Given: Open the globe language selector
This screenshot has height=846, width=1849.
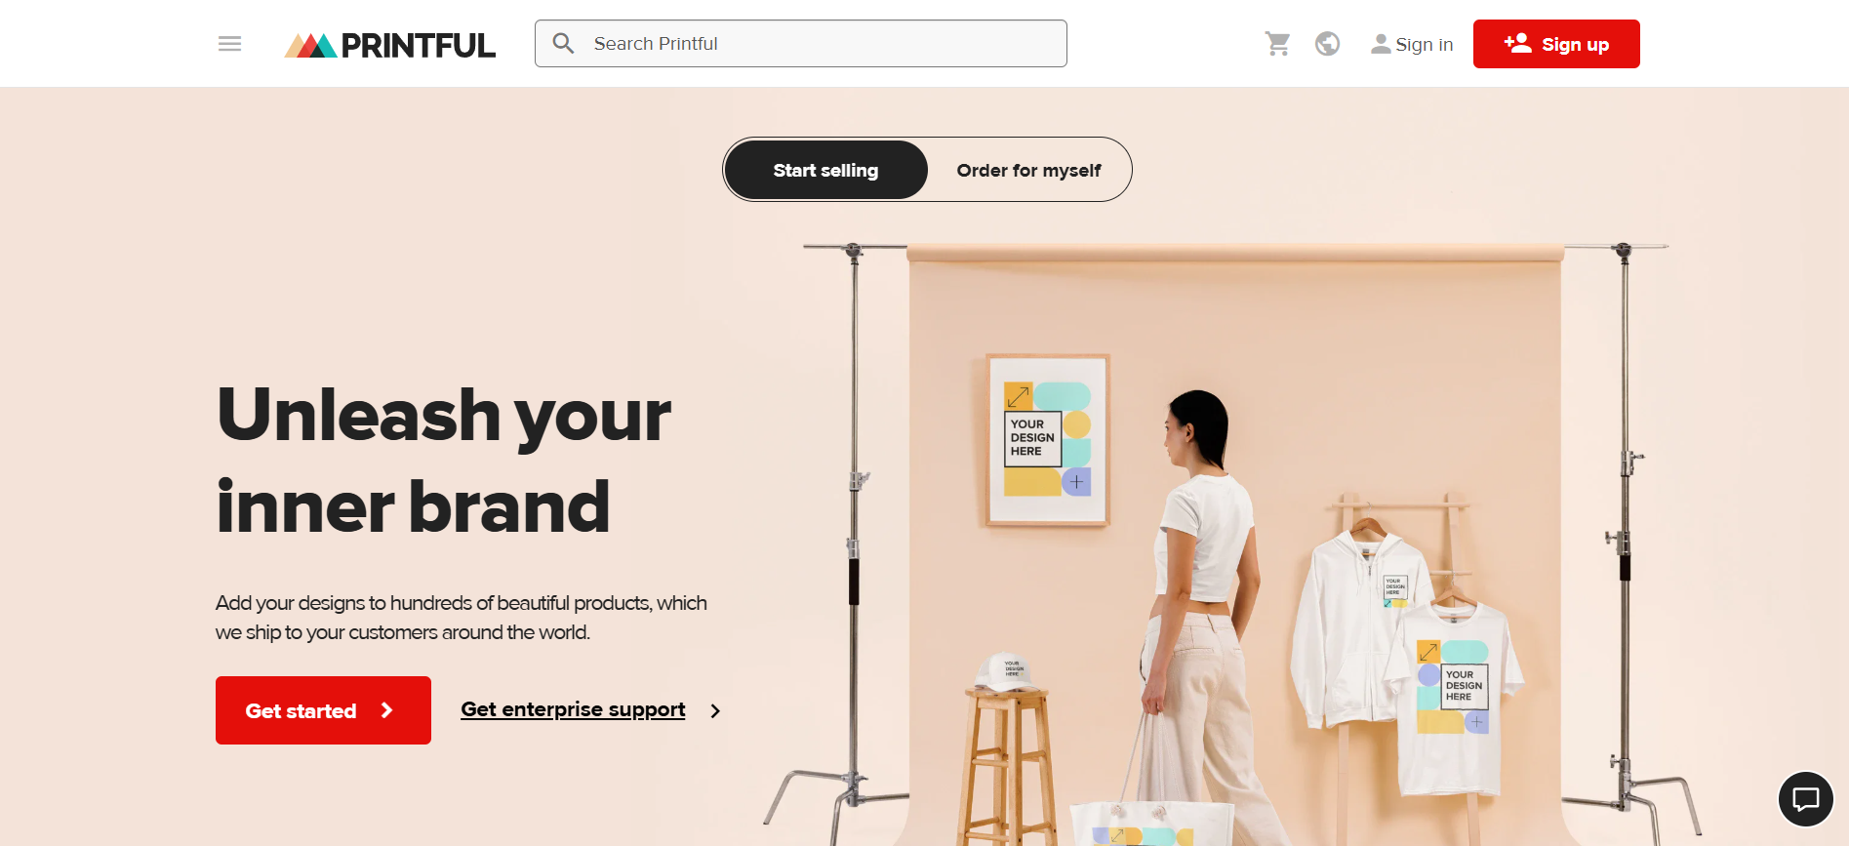Looking at the screenshot, I should pyautogui.click(x=1327, y=44).
